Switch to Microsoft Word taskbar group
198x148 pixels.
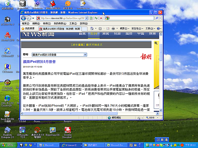(49, 145)
